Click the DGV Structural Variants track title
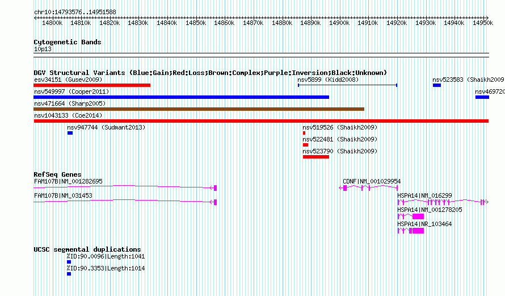Viewport: 505px width, 296px height. coord(211,73)
